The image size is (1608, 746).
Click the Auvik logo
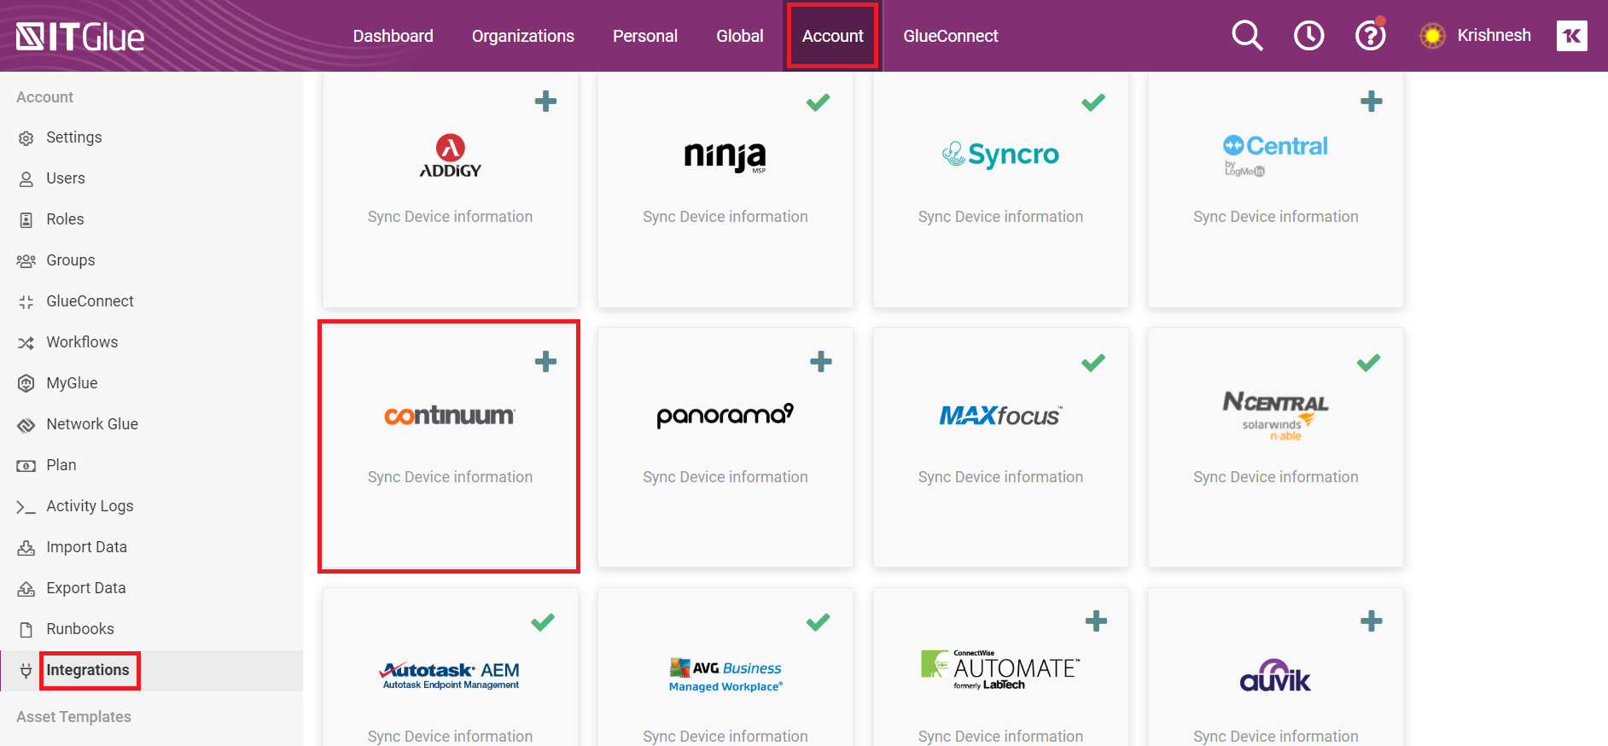pyautogui.click(x=1275, y=675)
